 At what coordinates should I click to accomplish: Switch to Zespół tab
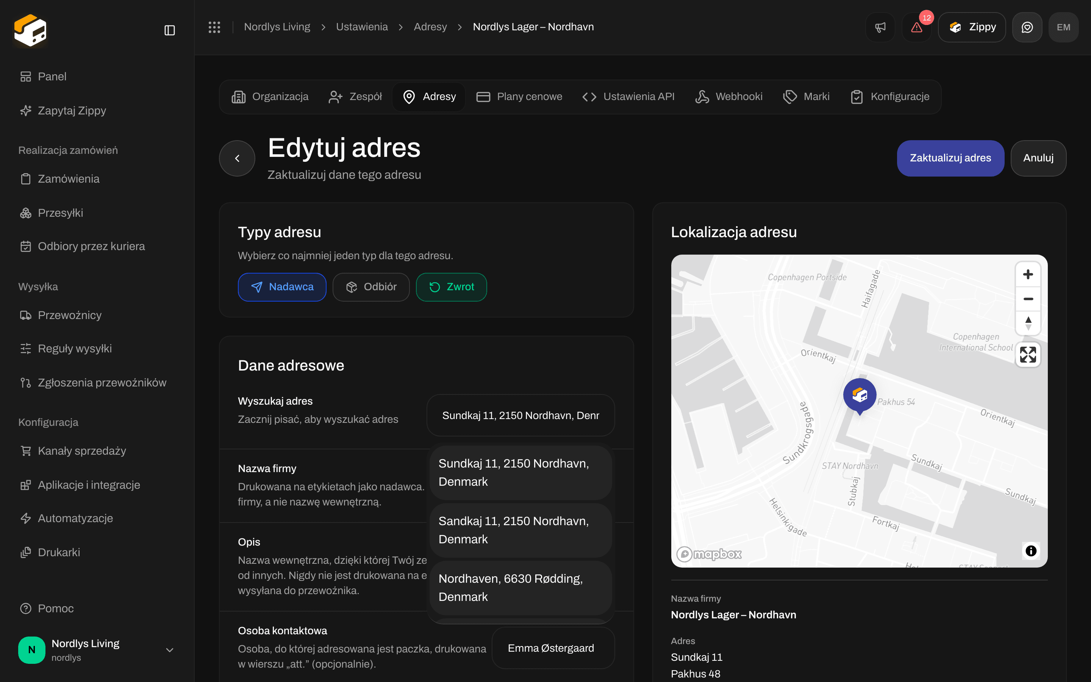pyautogui.click(x=355, y=97)
